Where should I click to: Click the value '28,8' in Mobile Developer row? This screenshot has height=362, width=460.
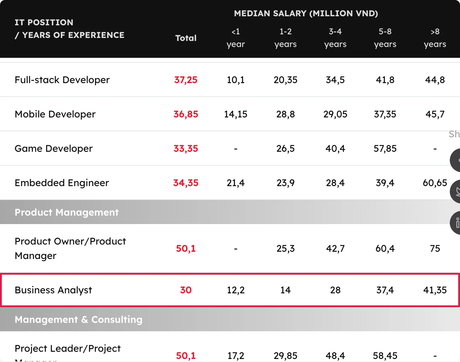tap(285, 114)
